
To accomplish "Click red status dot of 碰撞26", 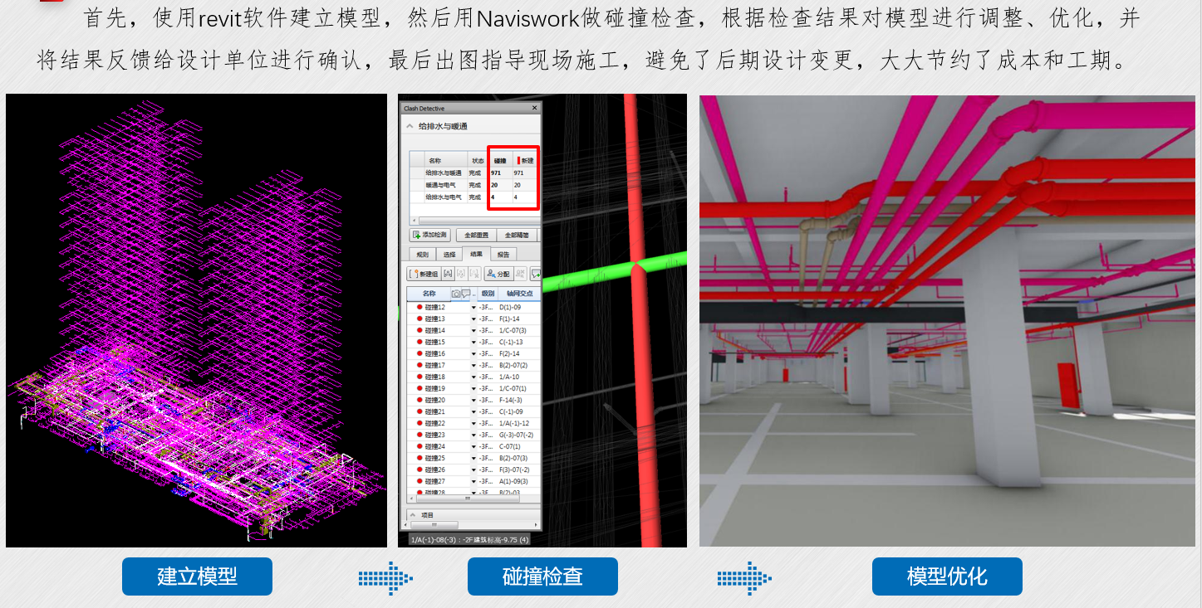I will (x=419, y=469).
